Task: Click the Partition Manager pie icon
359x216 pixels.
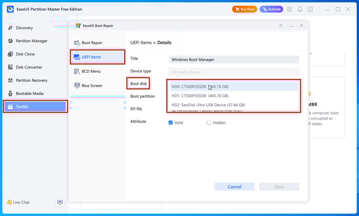Action: tap(10, 41)
